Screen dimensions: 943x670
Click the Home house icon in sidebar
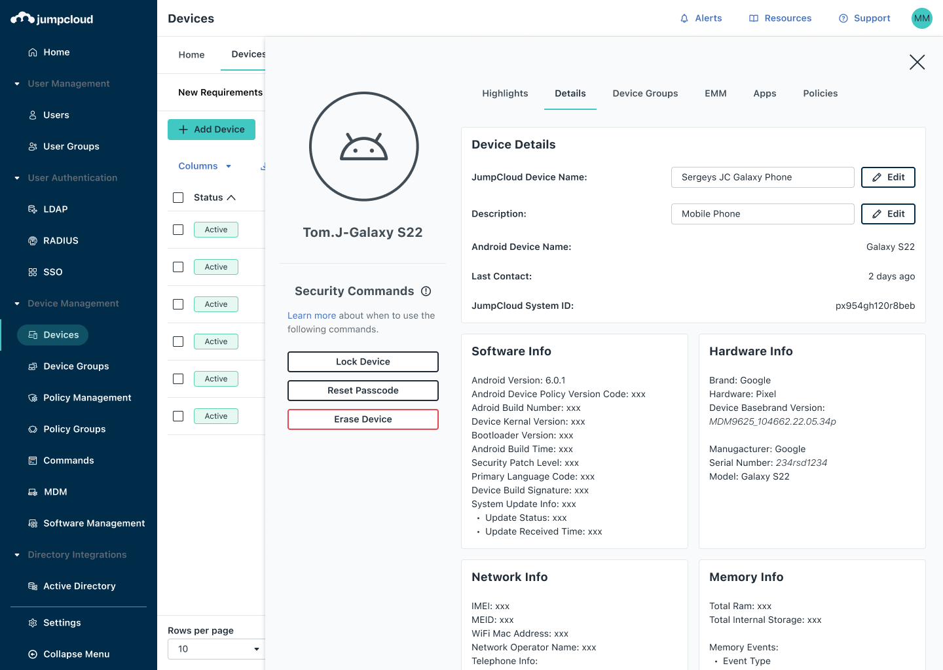click(33, 52)
